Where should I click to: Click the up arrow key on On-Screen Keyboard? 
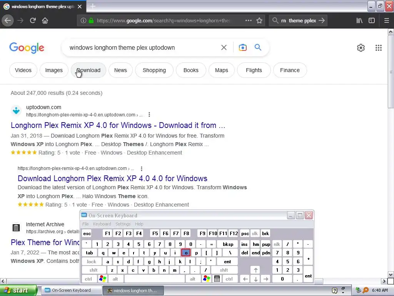[255, 270]
